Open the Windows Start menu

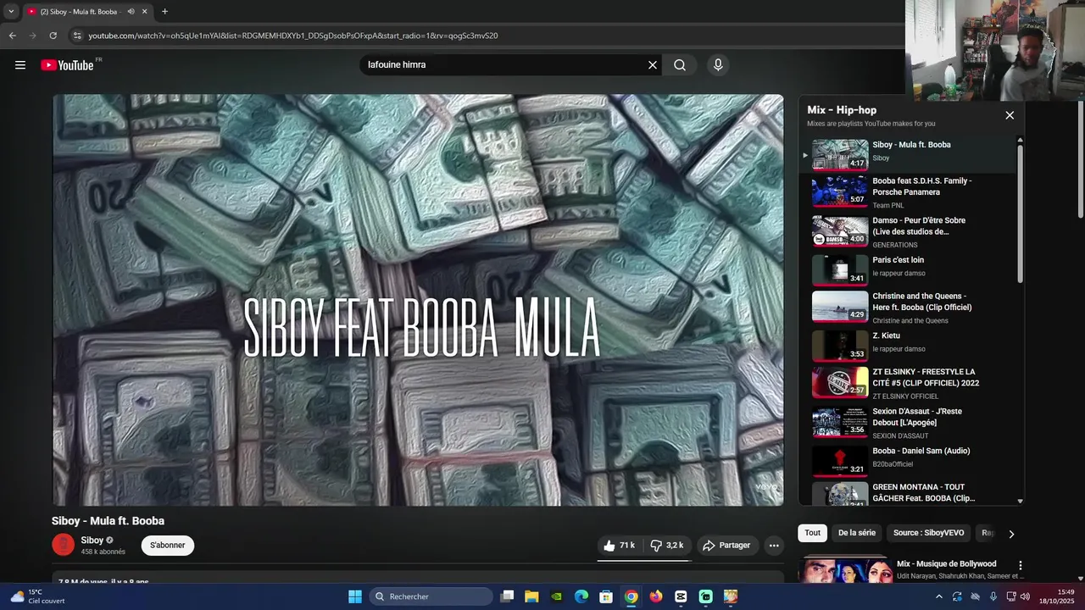355,596
